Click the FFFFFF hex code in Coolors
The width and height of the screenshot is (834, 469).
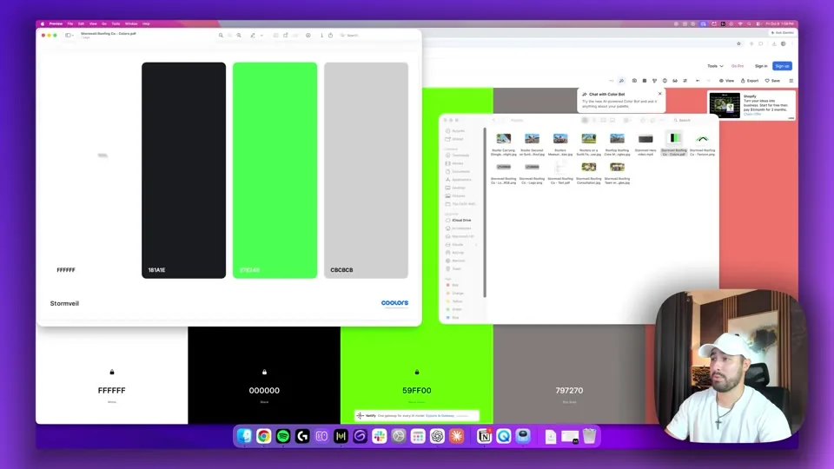tap(112, 390)
